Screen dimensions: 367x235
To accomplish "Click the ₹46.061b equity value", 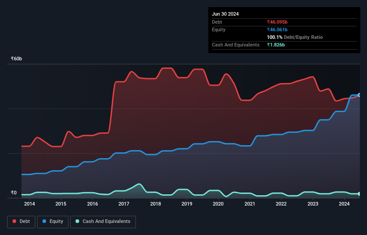I will pos(277,29).
